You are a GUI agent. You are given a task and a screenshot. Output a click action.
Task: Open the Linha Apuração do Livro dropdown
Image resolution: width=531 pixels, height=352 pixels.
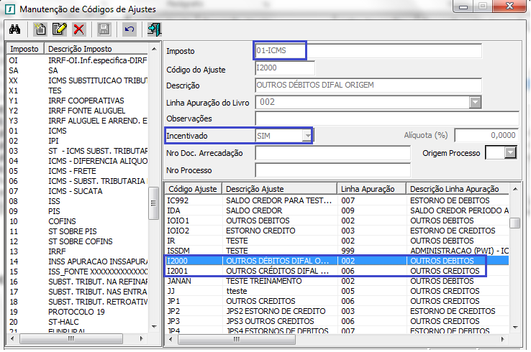(x=475, y=102)
